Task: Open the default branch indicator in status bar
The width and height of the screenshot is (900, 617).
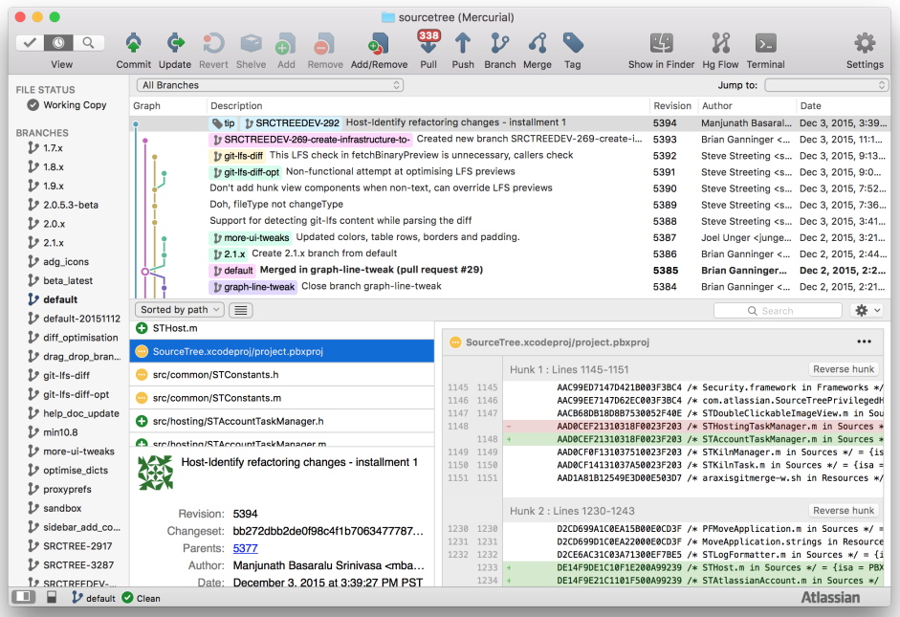Action: tap(94, 598)
